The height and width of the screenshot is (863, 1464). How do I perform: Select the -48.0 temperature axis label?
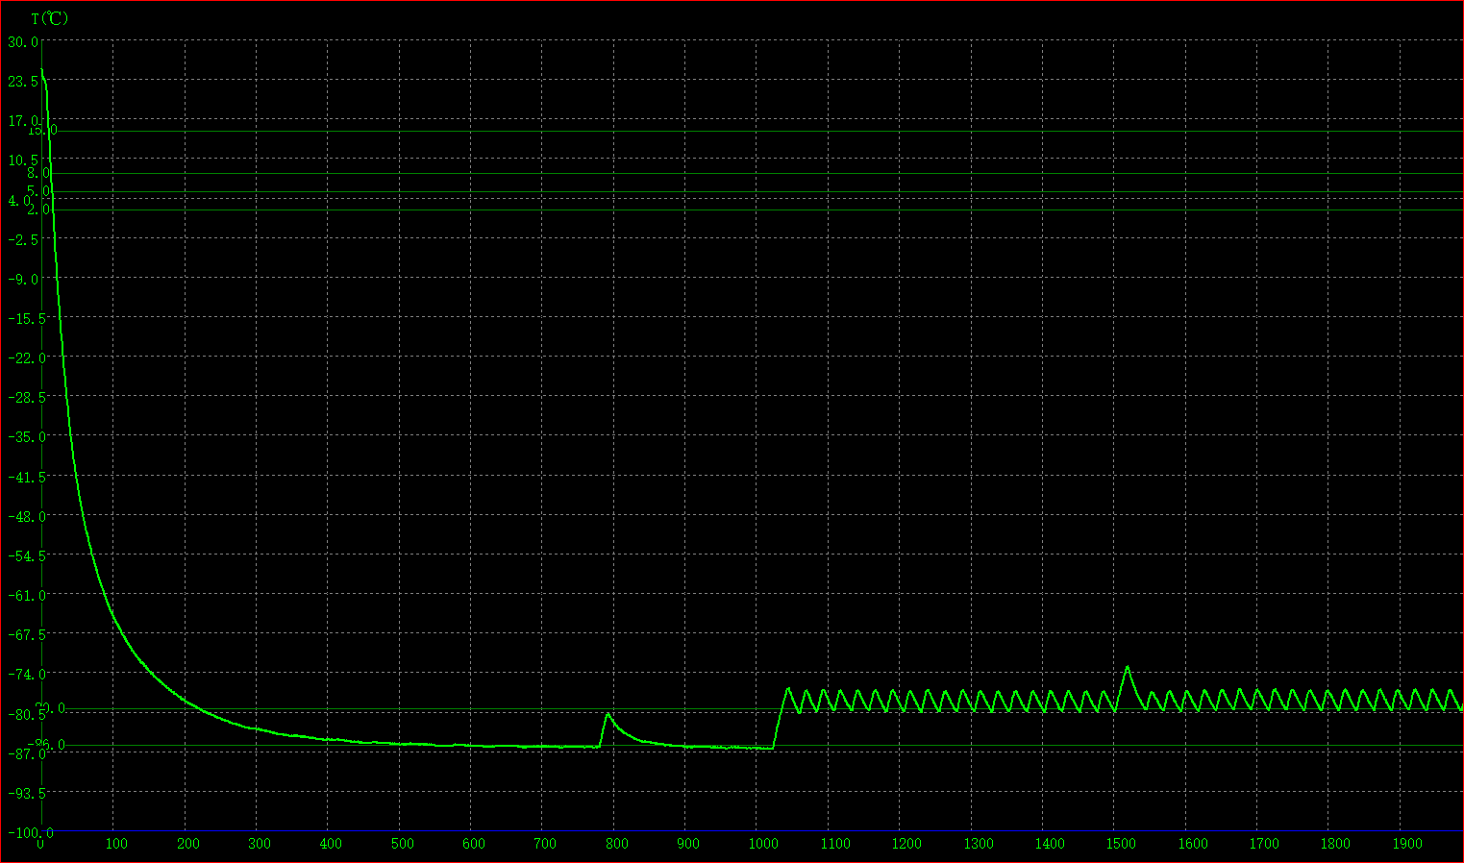[x=26, y=516]
